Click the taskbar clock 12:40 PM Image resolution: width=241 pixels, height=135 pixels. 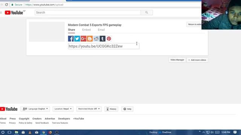pos(226,132)
